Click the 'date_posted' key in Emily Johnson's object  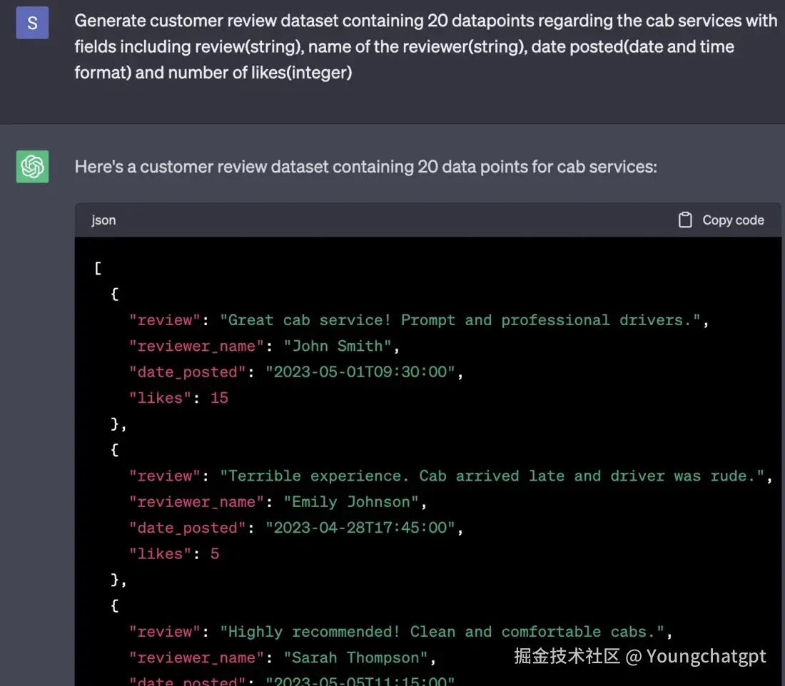188,528
